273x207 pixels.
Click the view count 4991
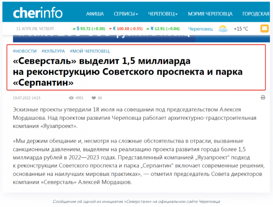tap(79, 98)
